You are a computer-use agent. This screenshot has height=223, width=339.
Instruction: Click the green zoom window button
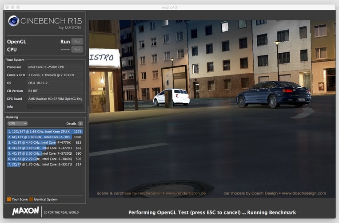[x=18, y=7]
